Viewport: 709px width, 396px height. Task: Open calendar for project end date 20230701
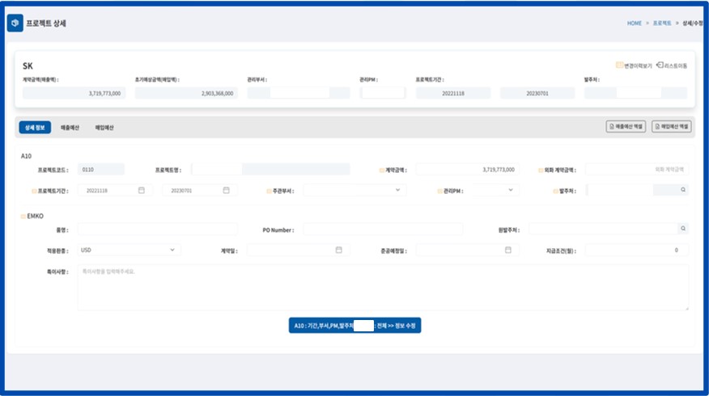pos(226,190)
